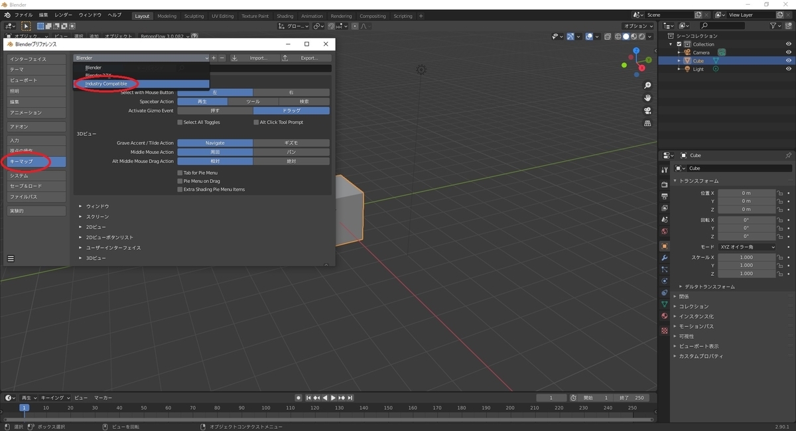The height and width of the screenshot is (431, 796).
Task: Switch to the UV Editing workspace tab
Action: coord(223,16)
